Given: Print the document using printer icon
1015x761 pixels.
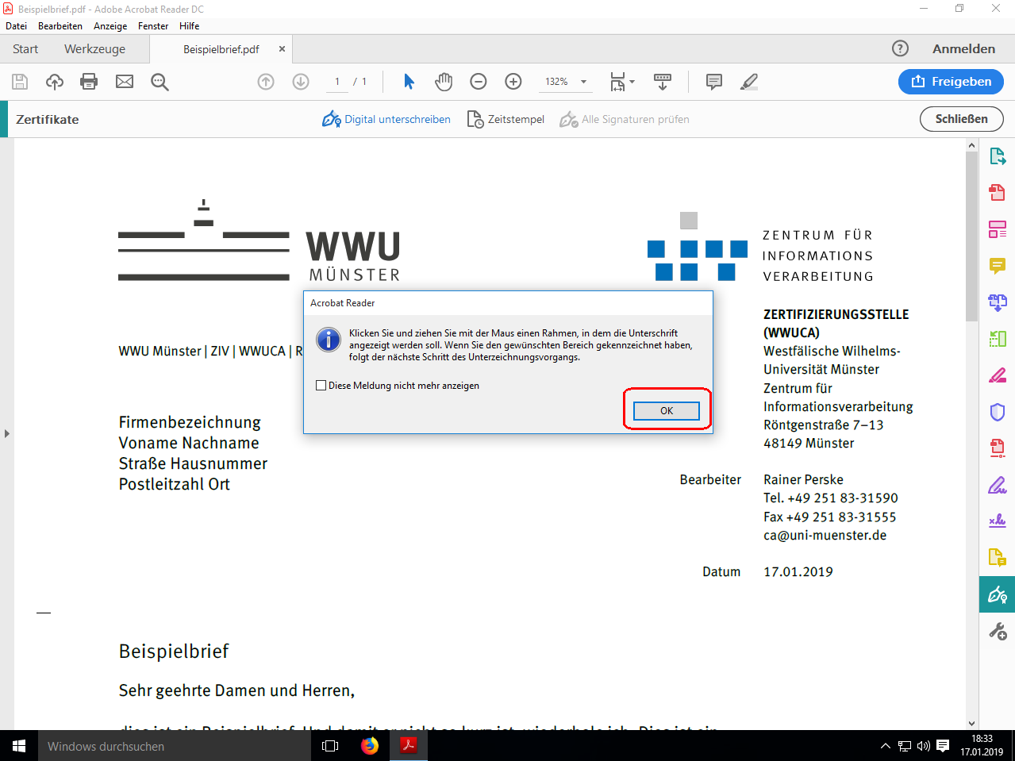Looking at the screenshot, I should coord(89,82).
